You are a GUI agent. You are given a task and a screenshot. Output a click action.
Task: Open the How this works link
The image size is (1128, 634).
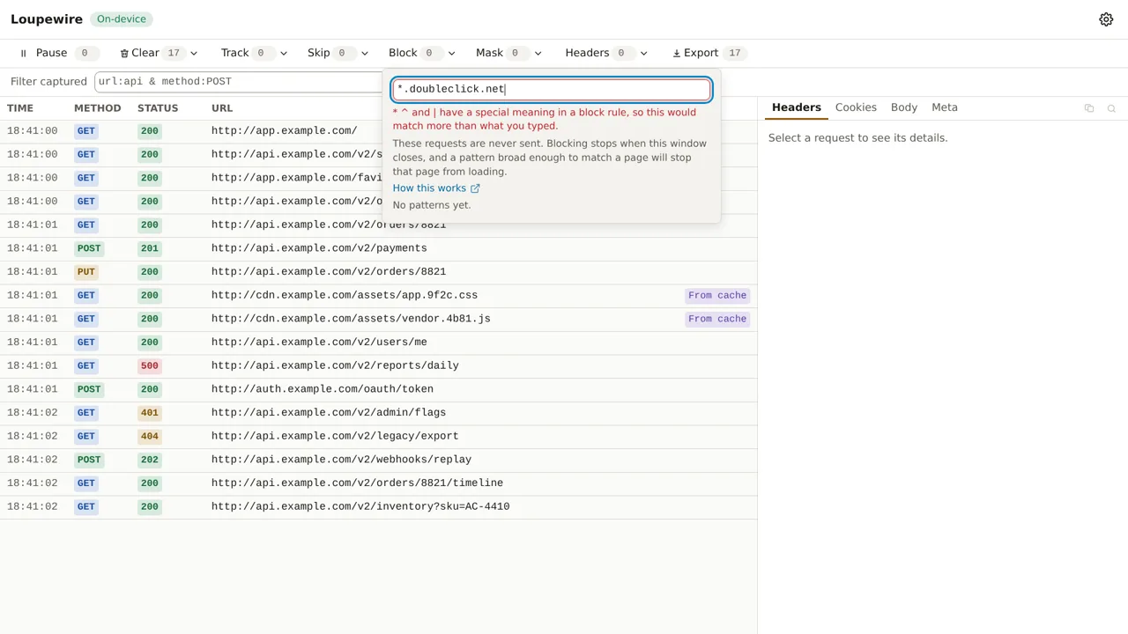point(436,188)
